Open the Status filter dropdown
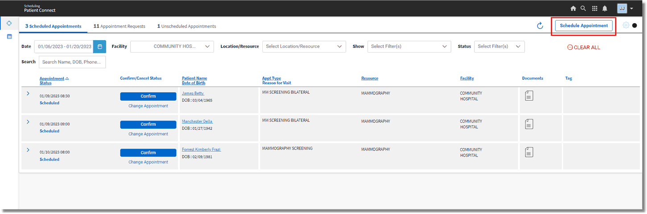 [499, 46]
